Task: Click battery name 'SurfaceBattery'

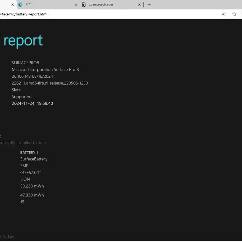Action: pyautogui.click(x=34, y=159)
